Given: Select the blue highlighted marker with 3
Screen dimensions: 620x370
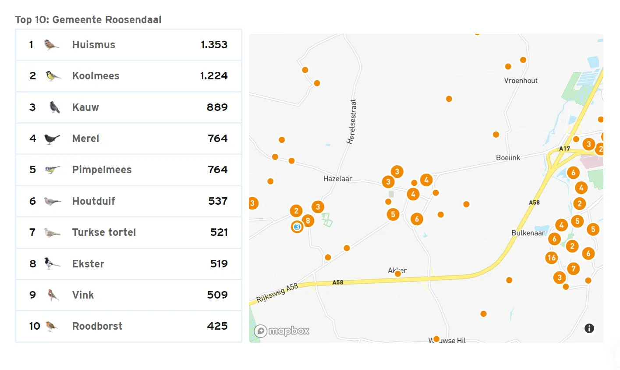Looking at the screenshot, I should click(x=297, y=227).
